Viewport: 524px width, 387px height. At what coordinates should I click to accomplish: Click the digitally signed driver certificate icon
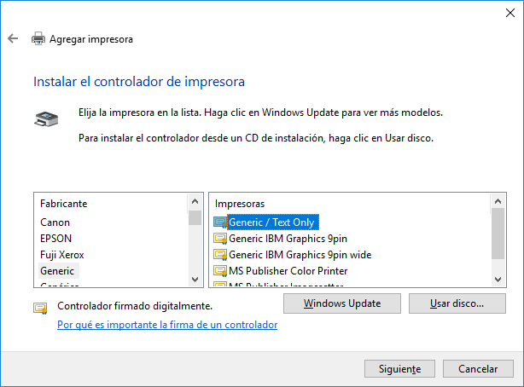tap(40, 308)
